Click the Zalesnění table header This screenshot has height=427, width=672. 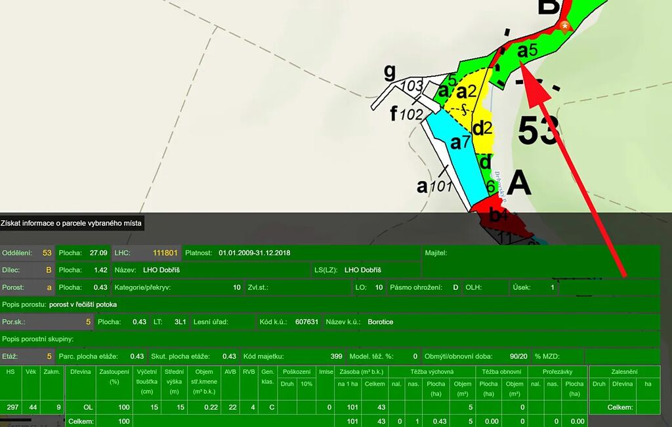(623, 371)
